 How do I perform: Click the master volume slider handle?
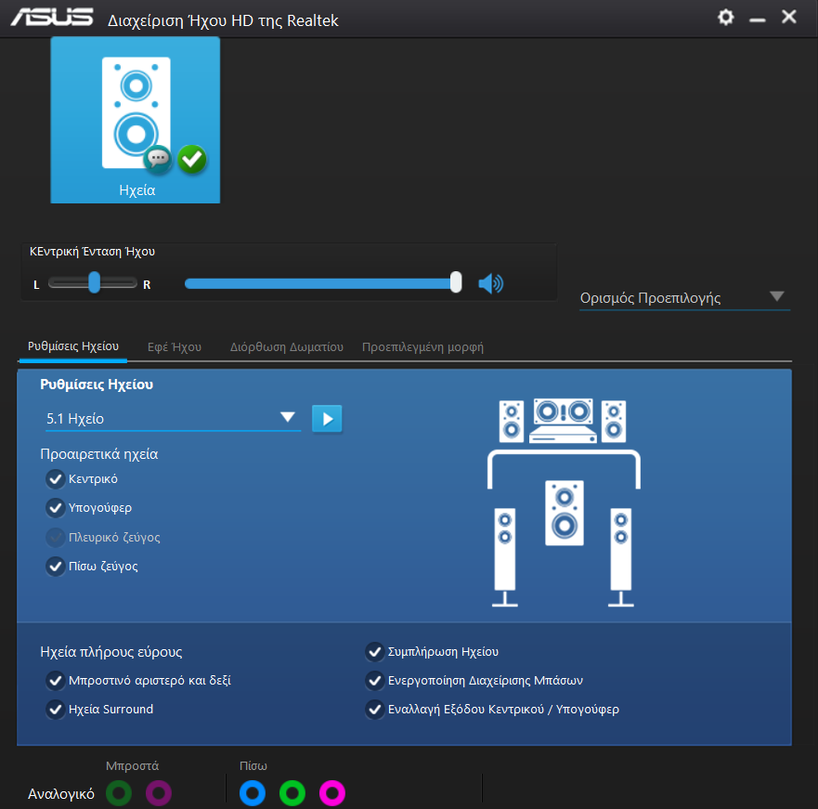[456, 282]
